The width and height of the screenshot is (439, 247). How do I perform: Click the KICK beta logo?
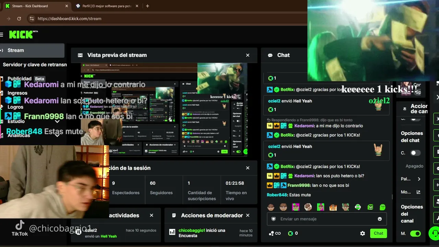point(23,34)
